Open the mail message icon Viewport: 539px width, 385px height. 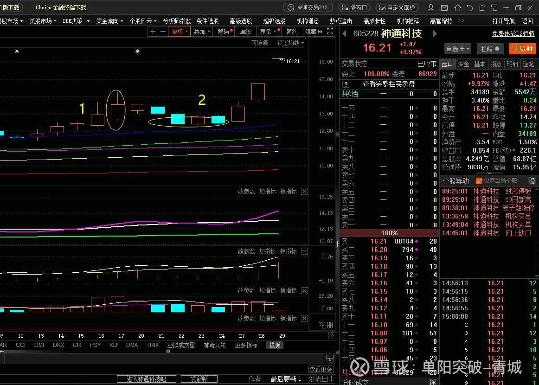tap(444, 7)
